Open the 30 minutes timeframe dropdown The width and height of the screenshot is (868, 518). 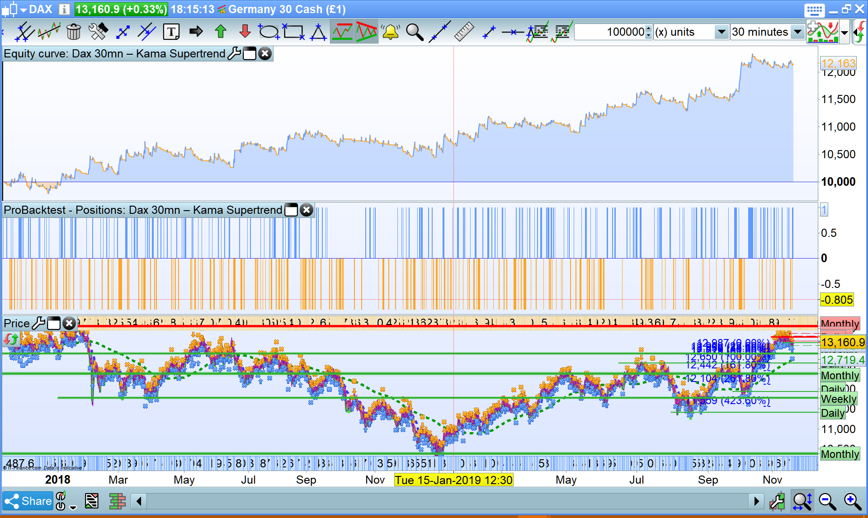tap(797, 32)
